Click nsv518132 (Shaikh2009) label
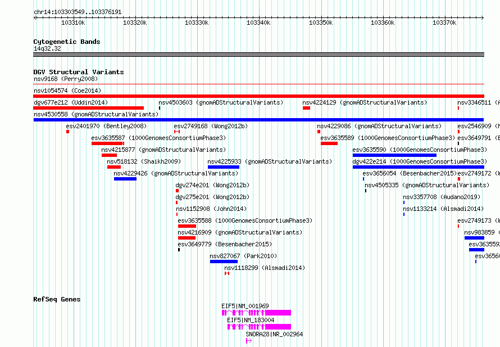Viewport: 500px width, 347px height. point(144,161)
